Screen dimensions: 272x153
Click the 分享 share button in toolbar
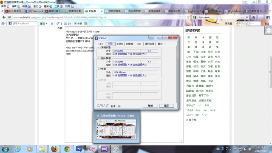pos(78,23)
